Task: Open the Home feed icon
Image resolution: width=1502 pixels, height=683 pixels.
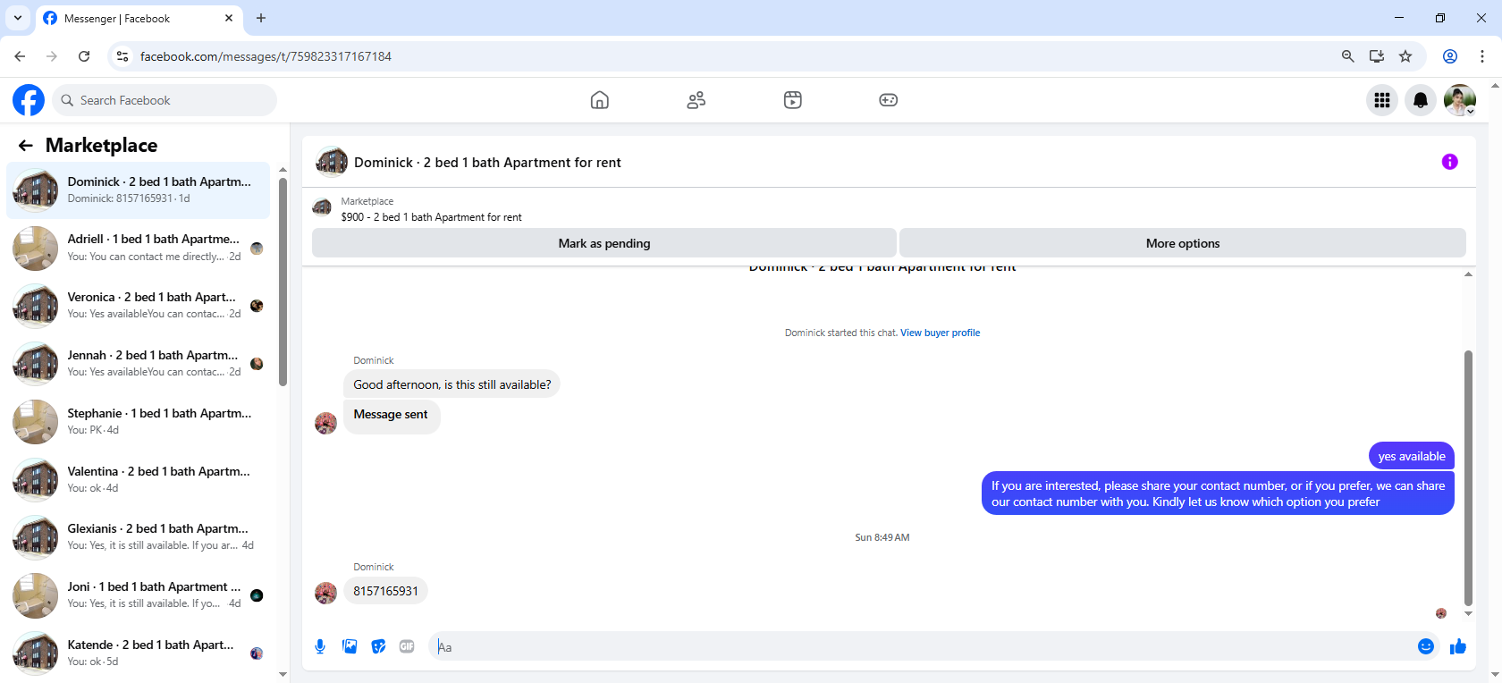Action: pyautogui.click(x=600, y=100)
